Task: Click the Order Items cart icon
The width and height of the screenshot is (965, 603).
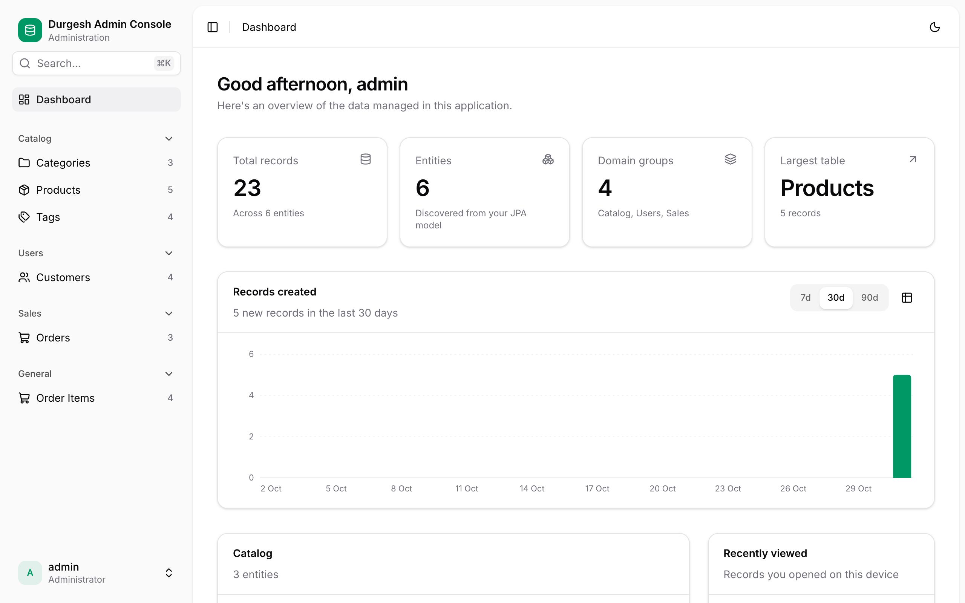Action: point(25,398)
